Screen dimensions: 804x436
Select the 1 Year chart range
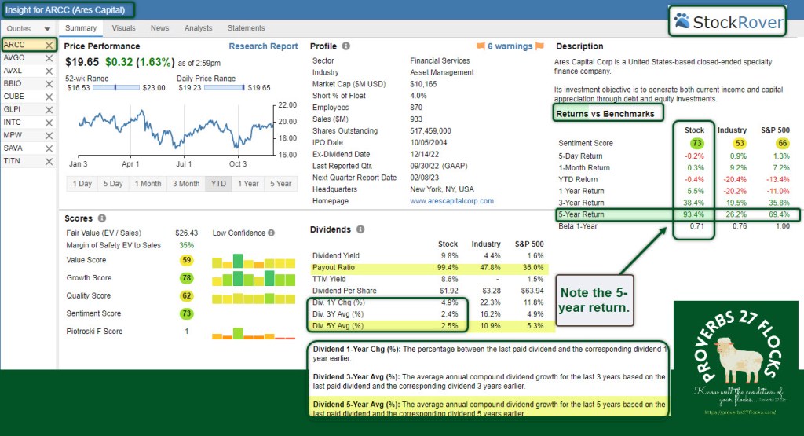(247, 184)
